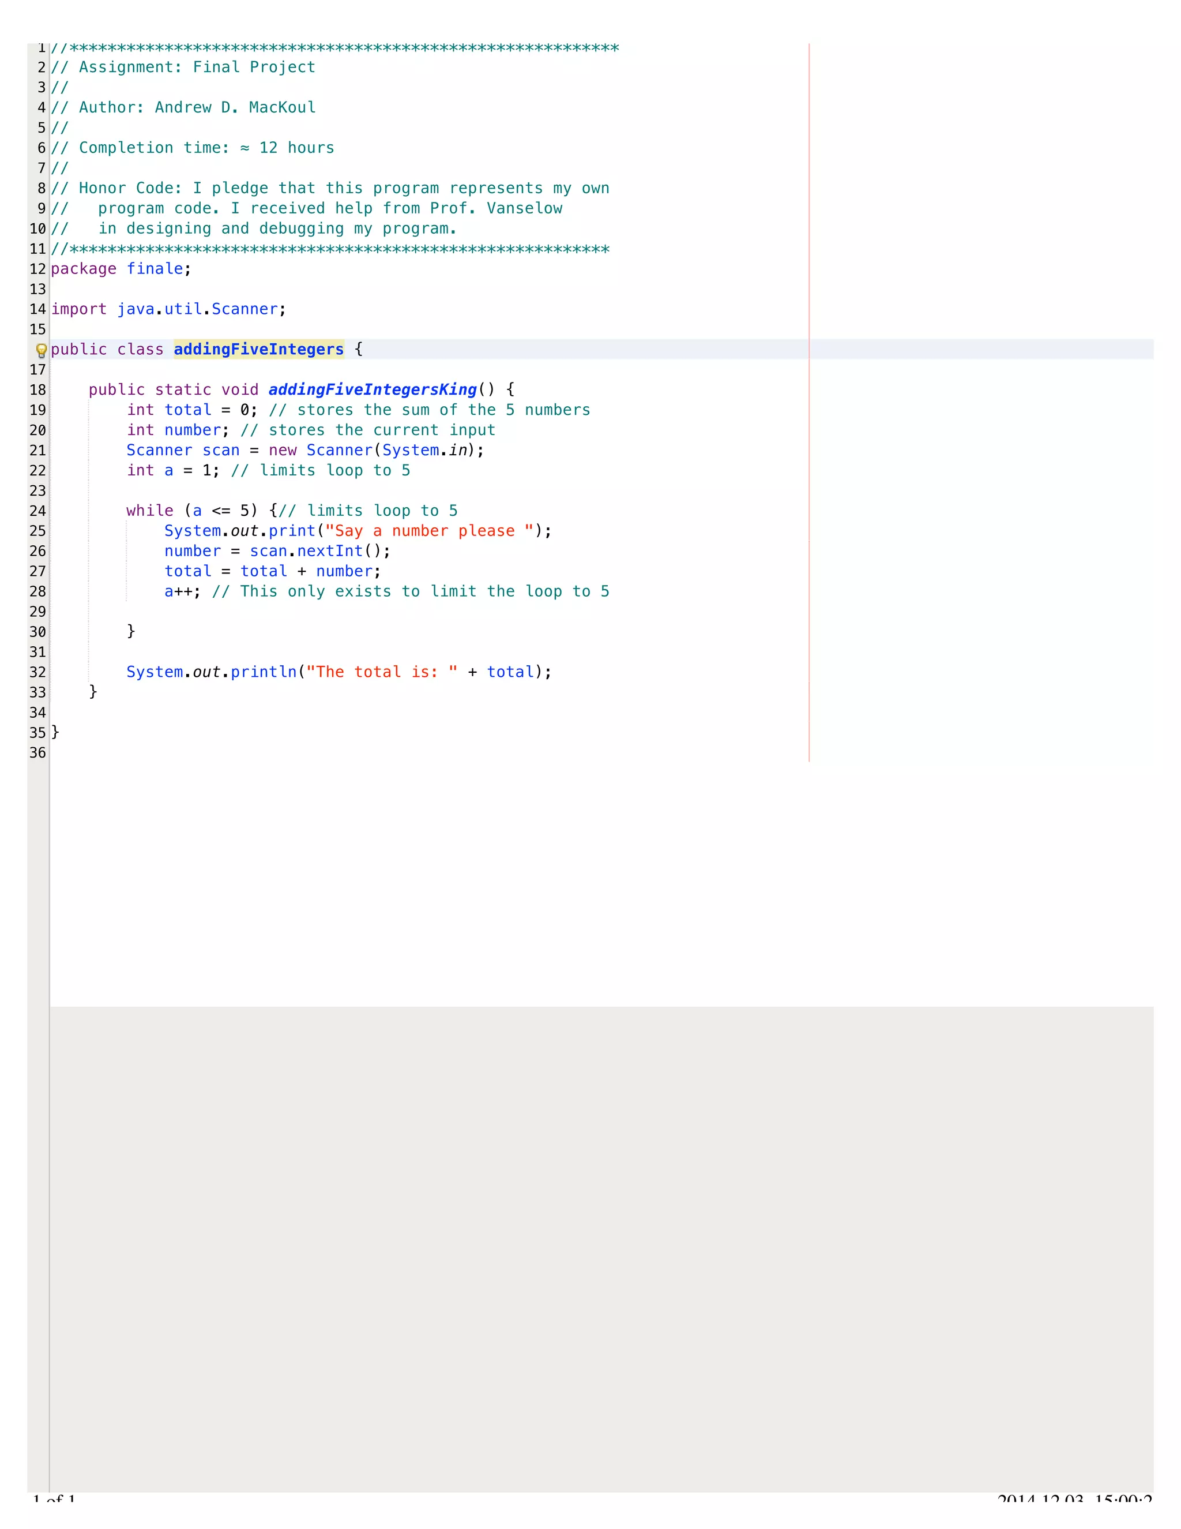Click the "// Author: Andrew D. MacKoul" comment
The height and width of the screenshot is (1529, 1181).
coord(183,108)
